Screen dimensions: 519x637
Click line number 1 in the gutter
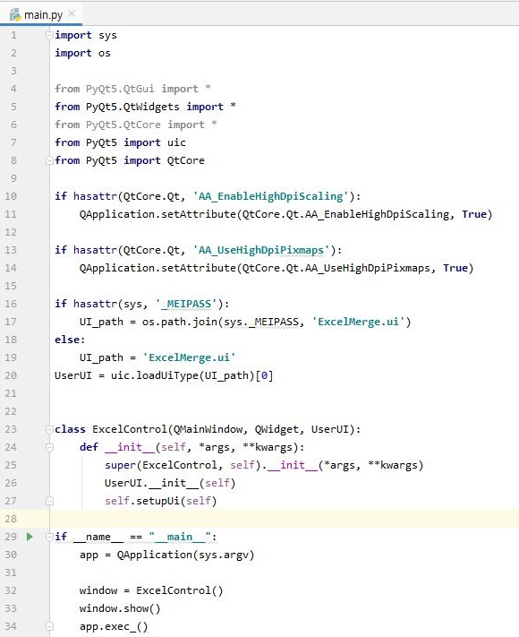[13, 35]
